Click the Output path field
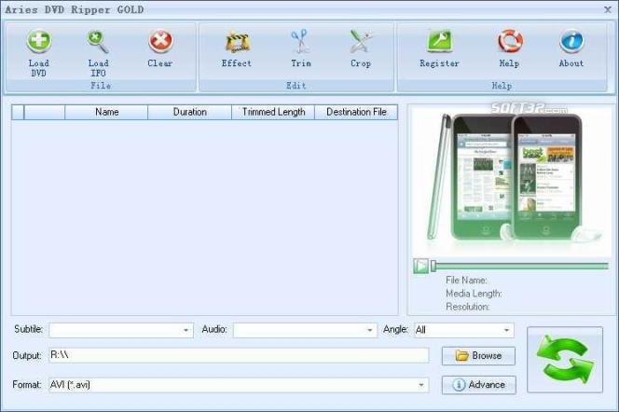The width and height of the screenshot is (619, 412). [x=239, y=355]
